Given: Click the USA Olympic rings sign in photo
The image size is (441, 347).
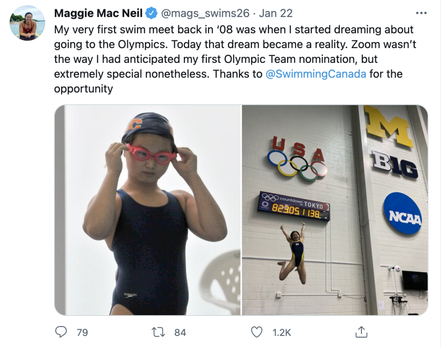Looking at the screenshot, I should [x=299, y=159].
